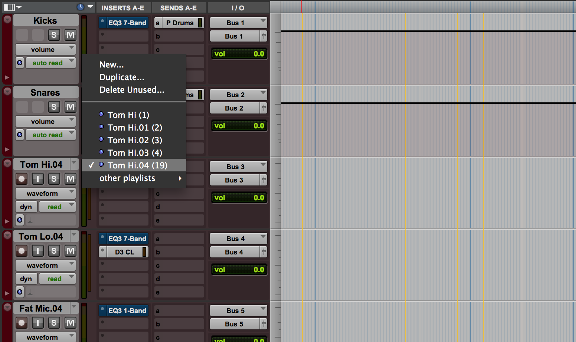This screenshot has width=576, height=342.
Task: Click the timebase clock icon on Kicks track
Action: pos(20,63)
